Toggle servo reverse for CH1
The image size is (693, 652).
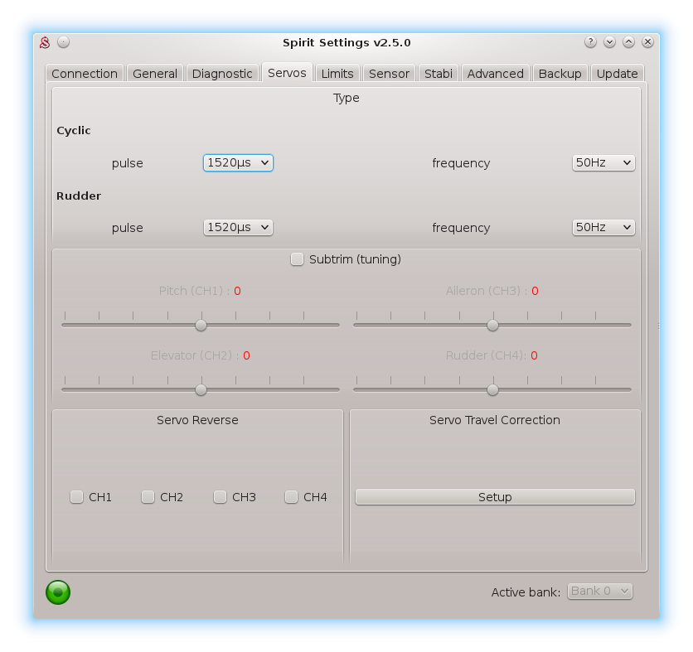(77, 497)
